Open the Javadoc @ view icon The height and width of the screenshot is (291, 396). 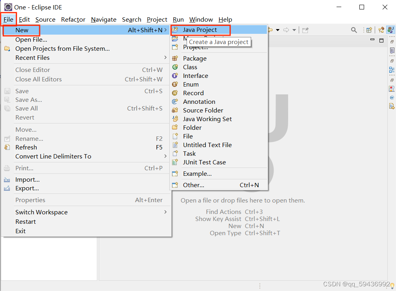click(x=392, y=98)
